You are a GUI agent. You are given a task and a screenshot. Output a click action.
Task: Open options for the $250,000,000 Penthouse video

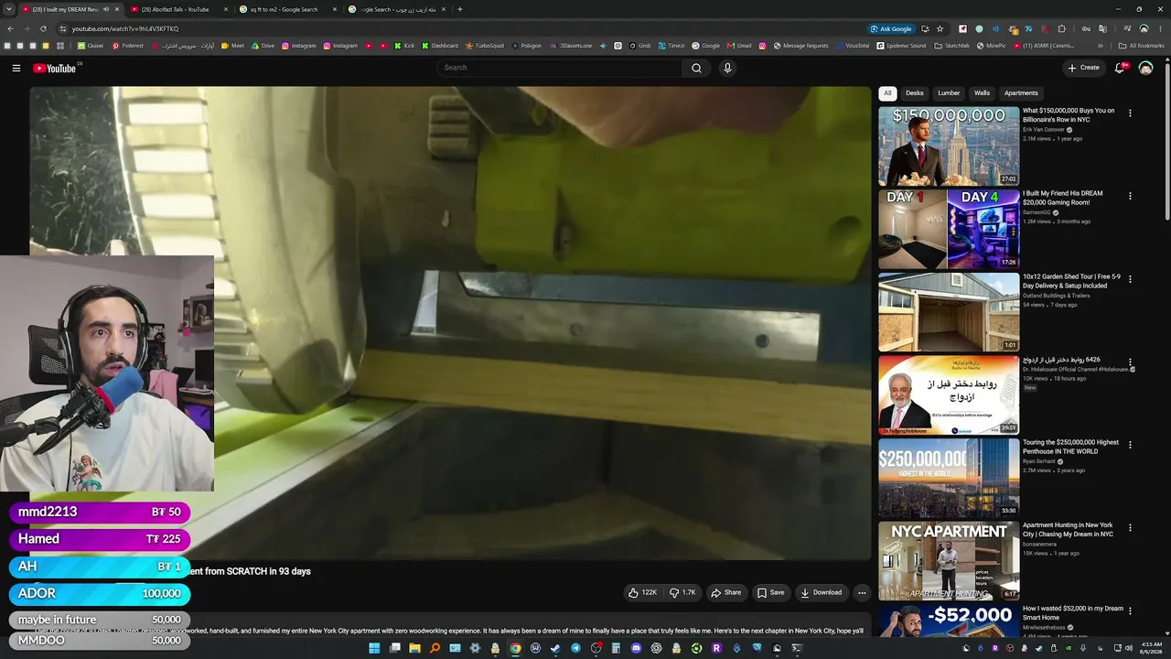coord(1130,445)
